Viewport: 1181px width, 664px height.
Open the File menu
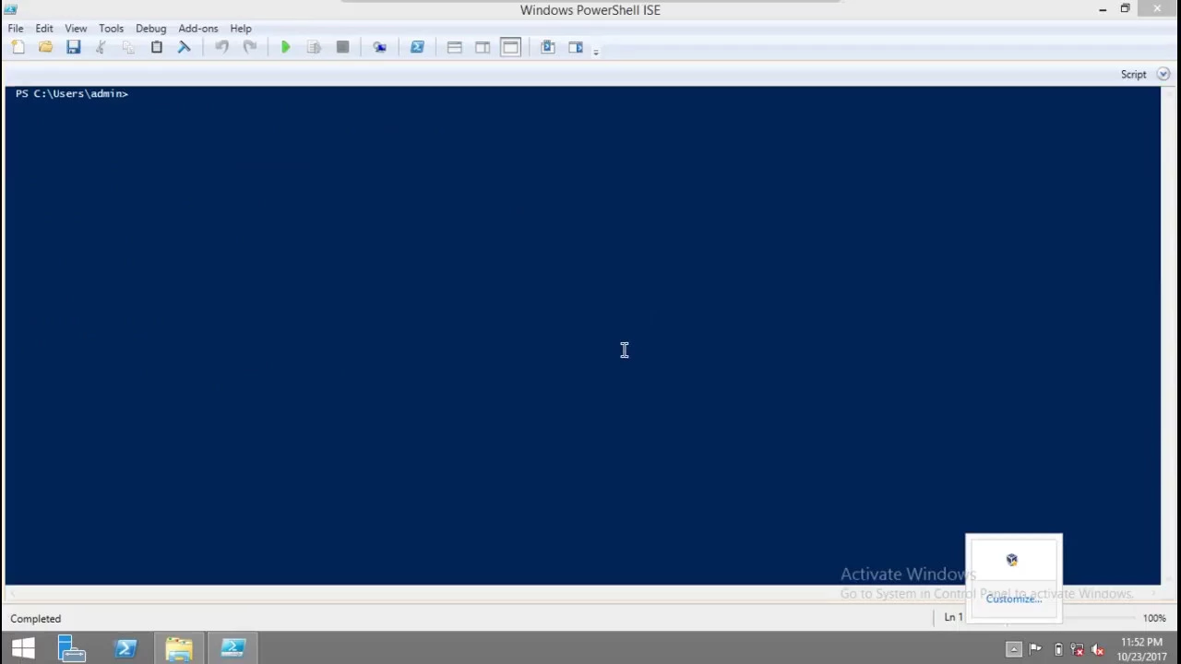click(x=16, y=29)
